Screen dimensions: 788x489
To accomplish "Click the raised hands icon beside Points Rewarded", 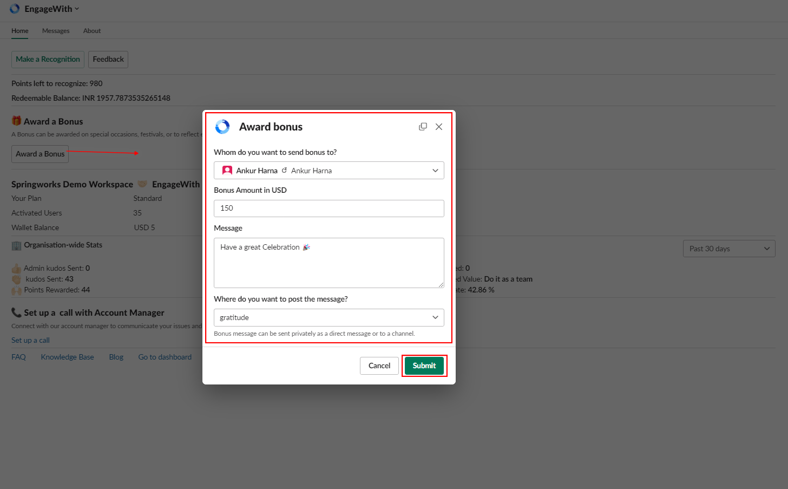I will coord(17,290).
